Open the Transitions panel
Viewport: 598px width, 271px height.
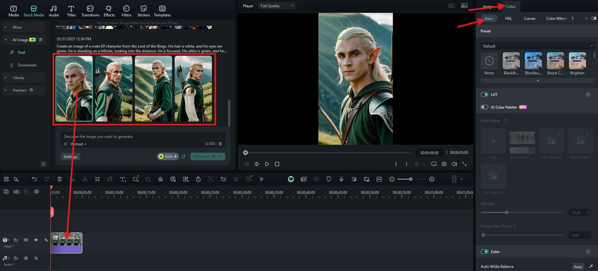click(x=90, y=11)
